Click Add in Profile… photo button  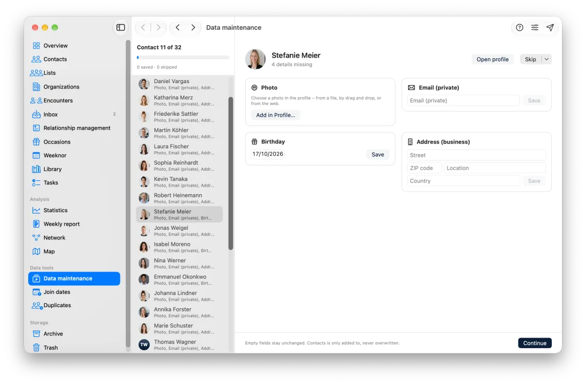(x=275, y=115)
